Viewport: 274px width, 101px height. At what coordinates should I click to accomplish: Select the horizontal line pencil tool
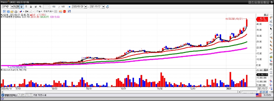click(x=271, y=38)
